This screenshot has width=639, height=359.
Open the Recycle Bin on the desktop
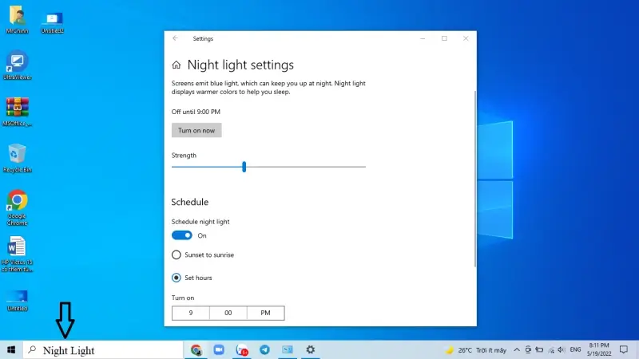point(17,154)
